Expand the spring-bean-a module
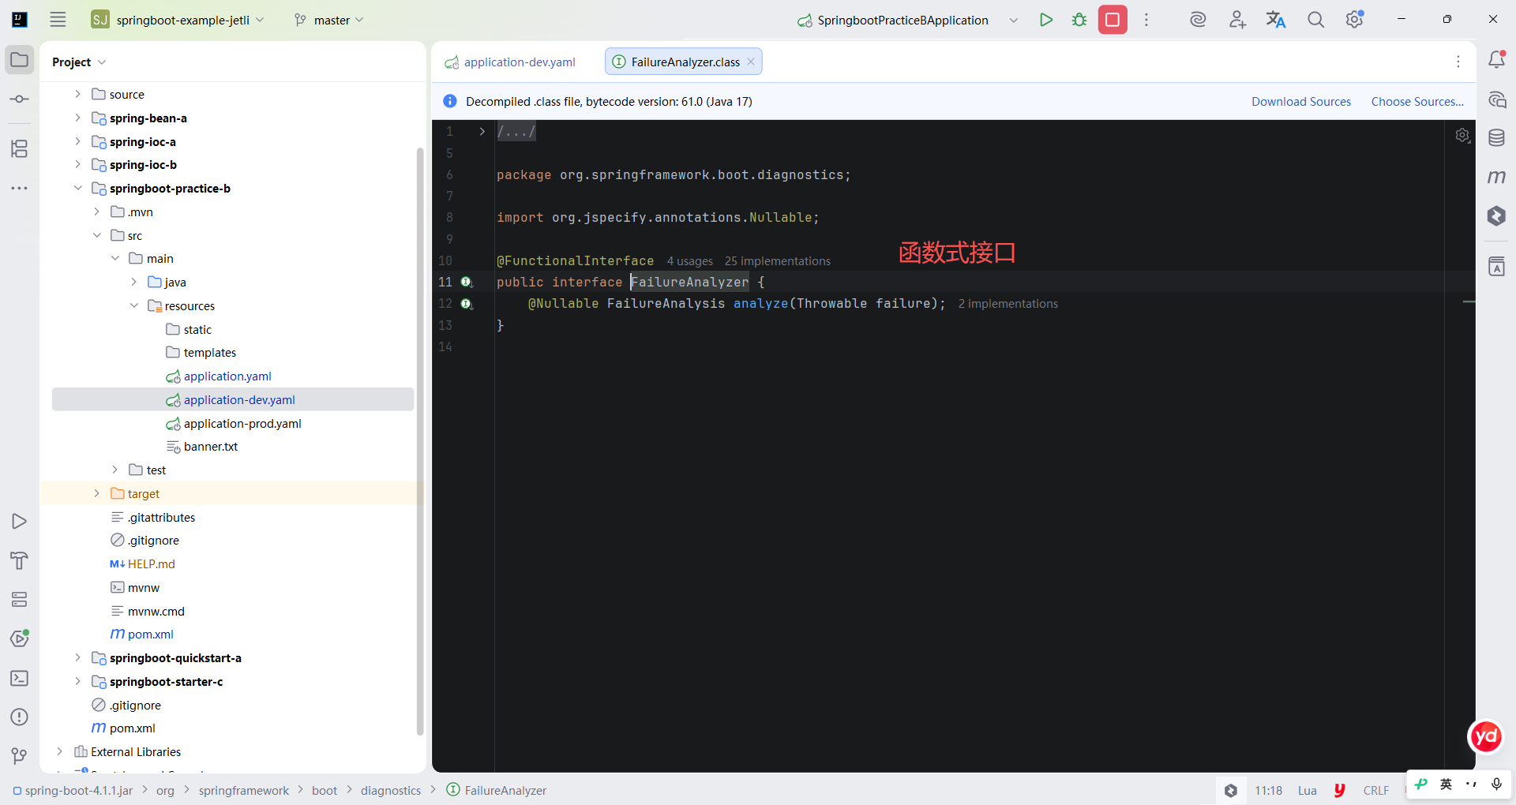 tap(77, 118)
